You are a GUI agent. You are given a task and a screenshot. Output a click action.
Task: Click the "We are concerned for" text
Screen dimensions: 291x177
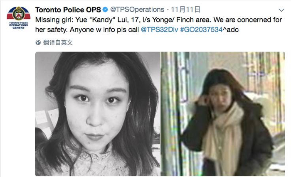[x=248, y=20]
